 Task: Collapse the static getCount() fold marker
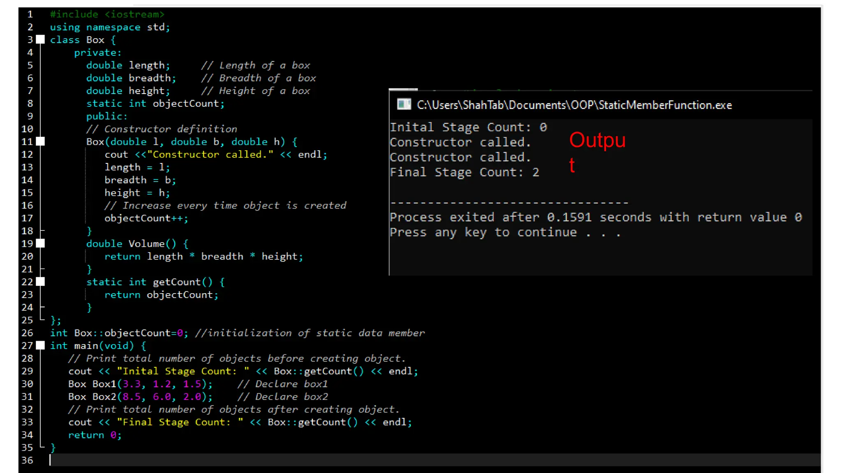tap(40, 282)
